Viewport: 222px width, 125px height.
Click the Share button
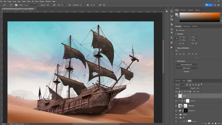(209, 5)
